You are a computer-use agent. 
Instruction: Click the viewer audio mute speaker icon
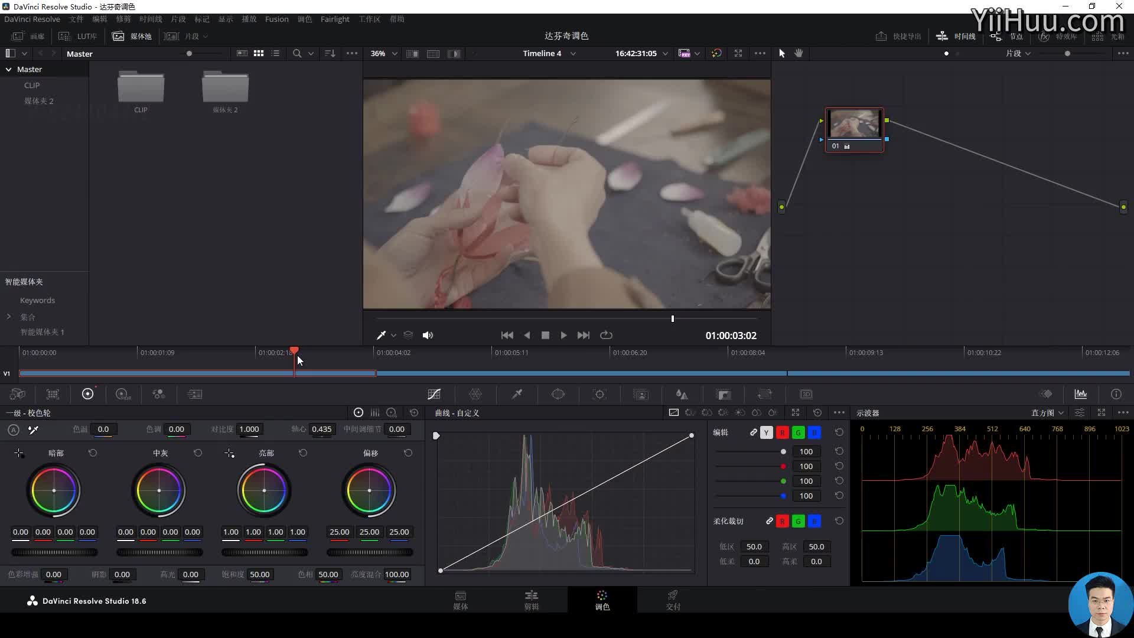428,335
